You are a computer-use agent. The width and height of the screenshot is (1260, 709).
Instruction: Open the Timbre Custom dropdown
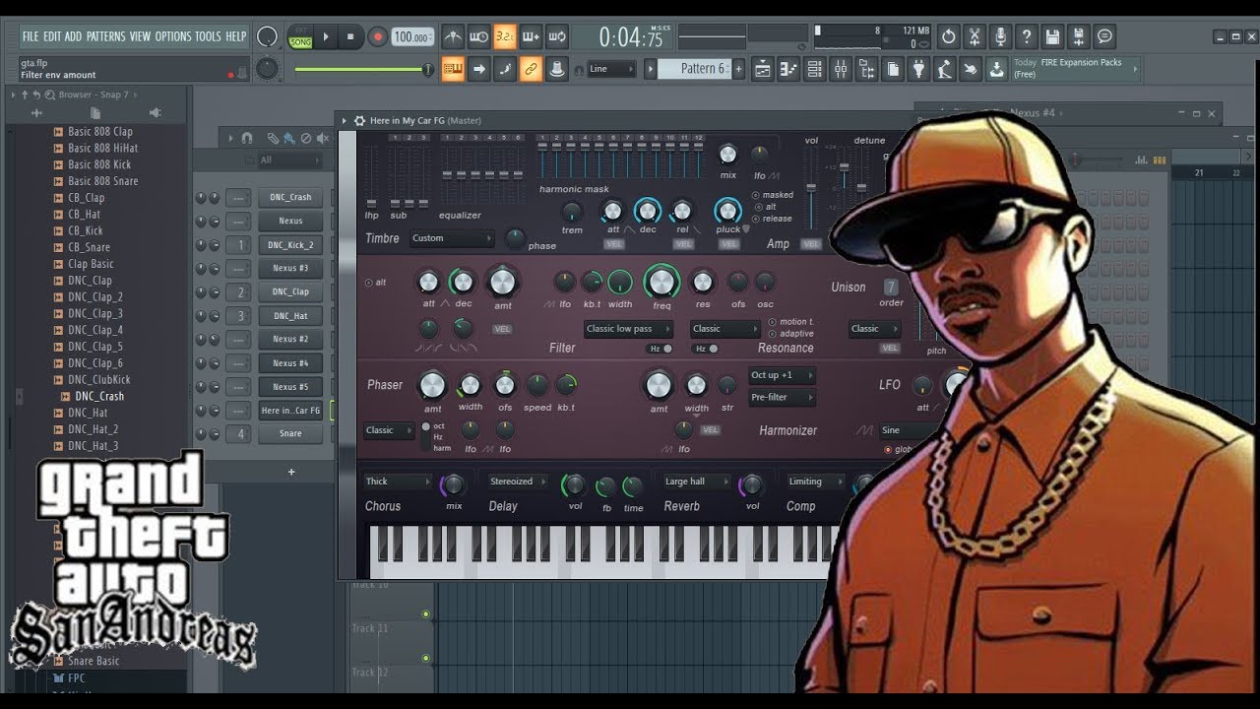click(x=452, y=238)
